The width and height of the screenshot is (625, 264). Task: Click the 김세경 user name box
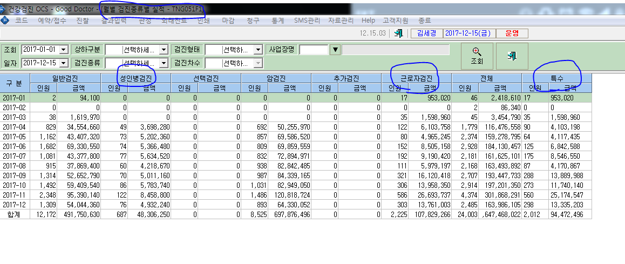coord(427,33)
